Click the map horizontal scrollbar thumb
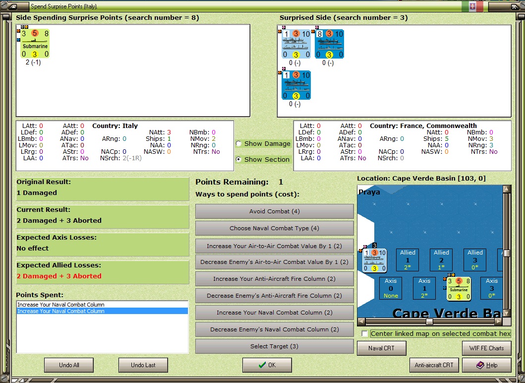 click(x=429, y=321)
